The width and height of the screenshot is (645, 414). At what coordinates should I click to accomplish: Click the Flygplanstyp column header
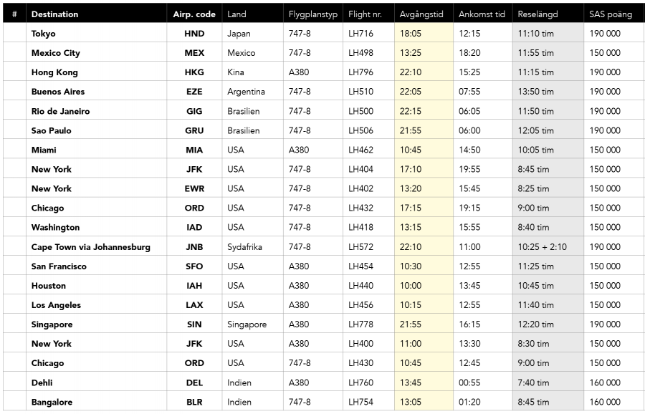[312, 14]
